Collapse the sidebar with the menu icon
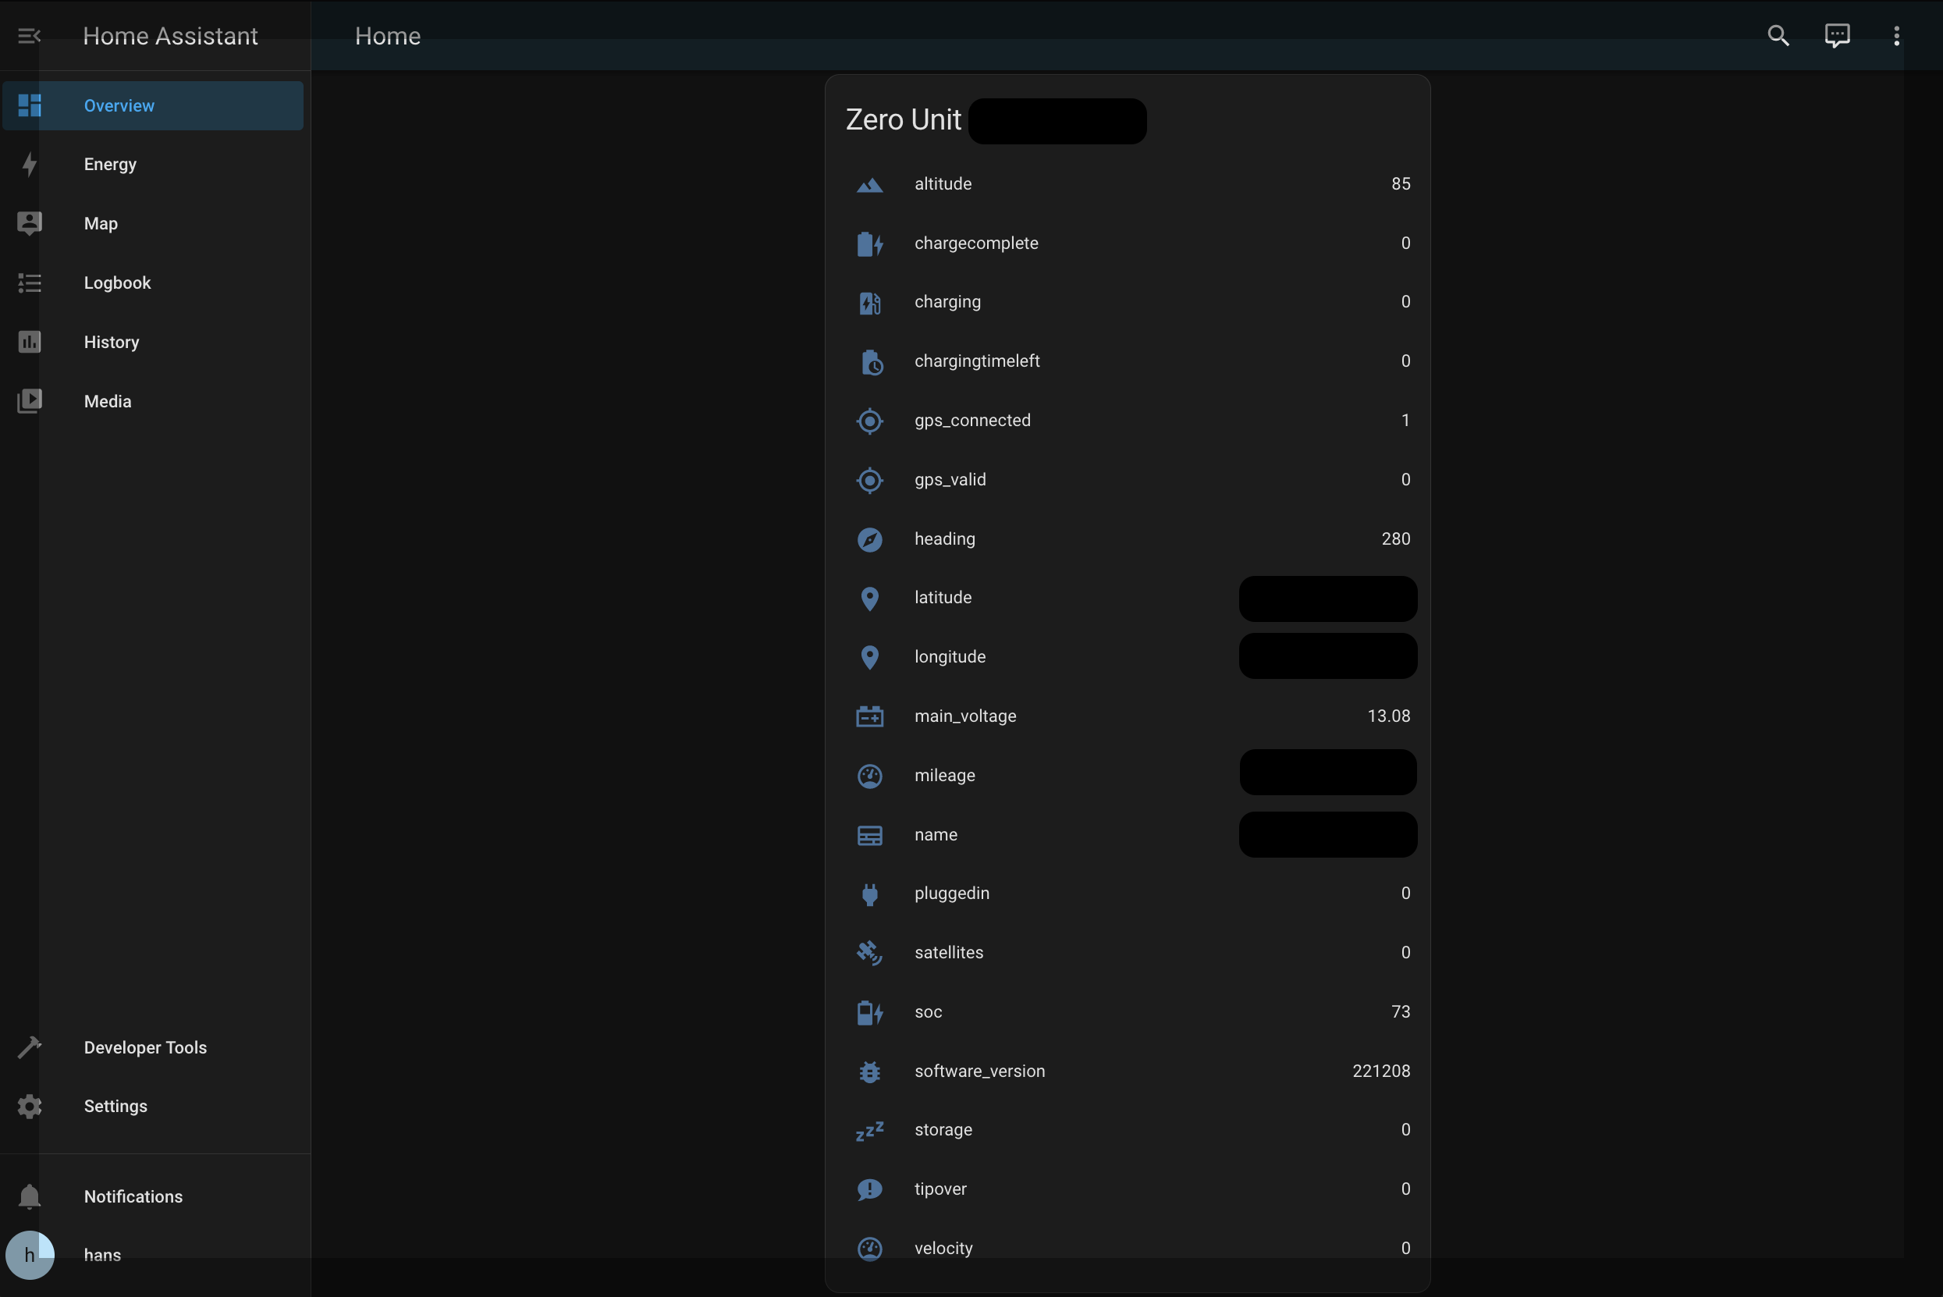This screenshot has height=1297, width=1943. (x=29, y=36)
